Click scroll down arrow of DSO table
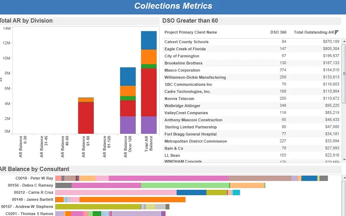 344,159
